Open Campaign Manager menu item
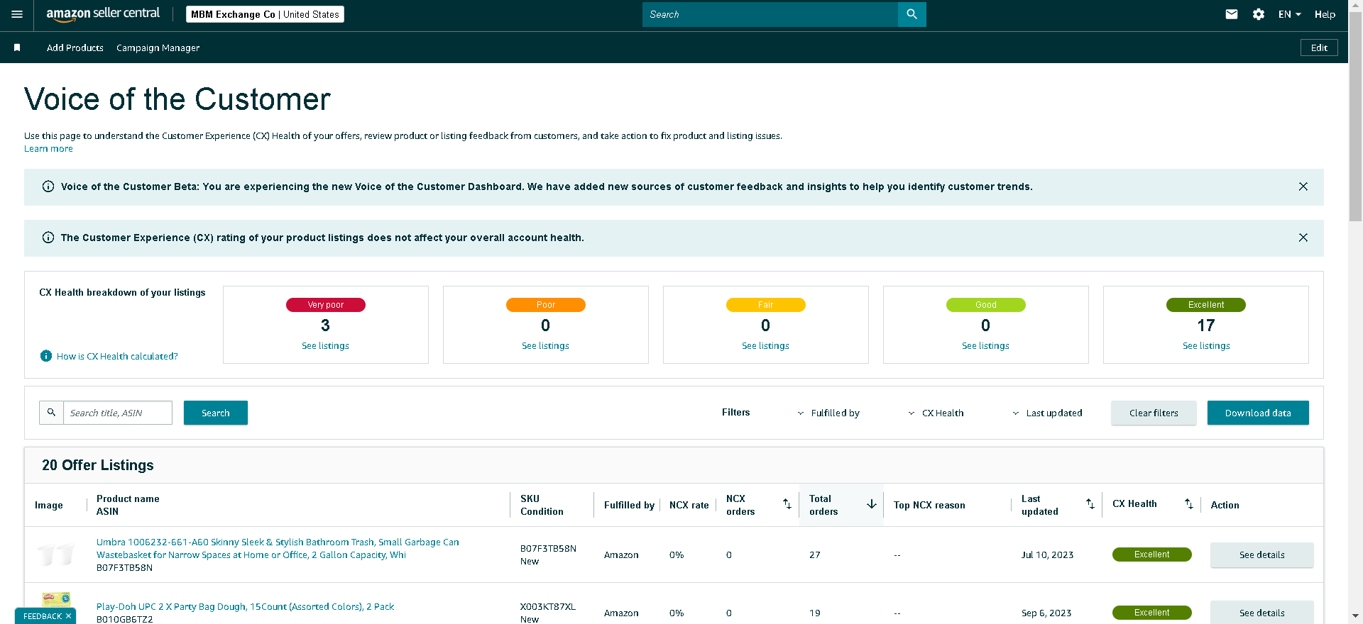 pos(158,48)
